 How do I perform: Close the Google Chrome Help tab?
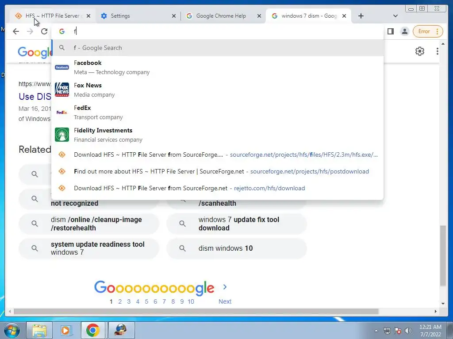click(x=259, y=16)
